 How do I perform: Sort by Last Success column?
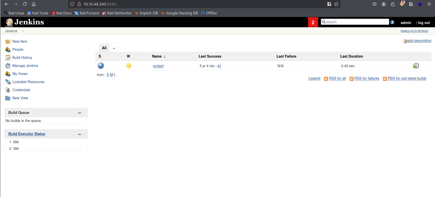[210, 56]
